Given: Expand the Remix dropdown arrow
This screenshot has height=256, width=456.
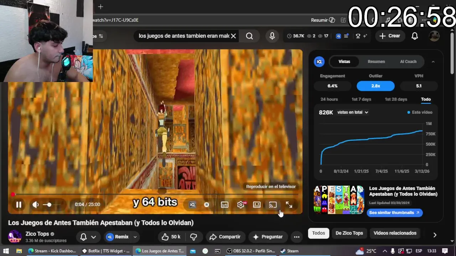Looking at the screenshot, I should [x=135, y=237].
